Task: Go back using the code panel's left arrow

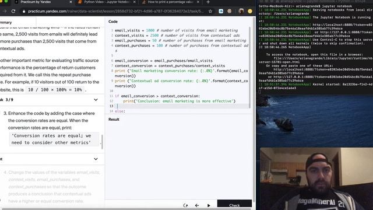Action: [x=197, y=205]
